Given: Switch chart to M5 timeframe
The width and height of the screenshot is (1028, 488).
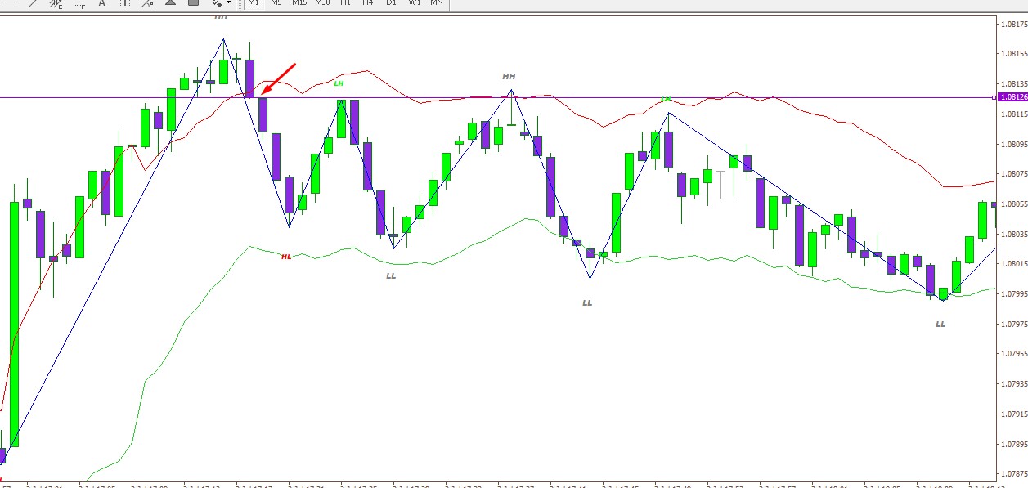Looking at the screenshot, I should point(276,2).
